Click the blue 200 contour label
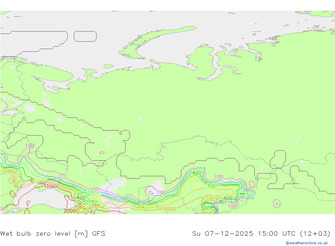335x246 pixels. click(123, 198)
